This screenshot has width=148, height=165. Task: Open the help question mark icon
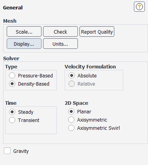click(139, 7)
